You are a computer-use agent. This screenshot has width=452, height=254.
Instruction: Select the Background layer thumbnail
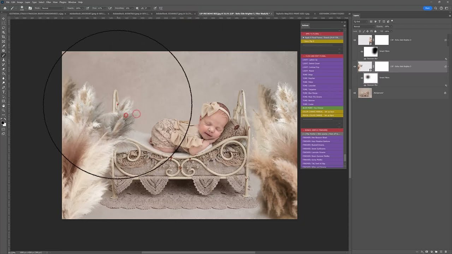tap(365, 93)
